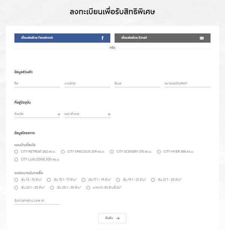
Task: Click the หมายเลขโทรศัพท์ phone number field
Action: [x=187, y=83]
